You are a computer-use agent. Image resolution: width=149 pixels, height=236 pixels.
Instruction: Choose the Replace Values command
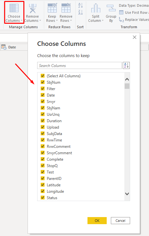(134, 20)
